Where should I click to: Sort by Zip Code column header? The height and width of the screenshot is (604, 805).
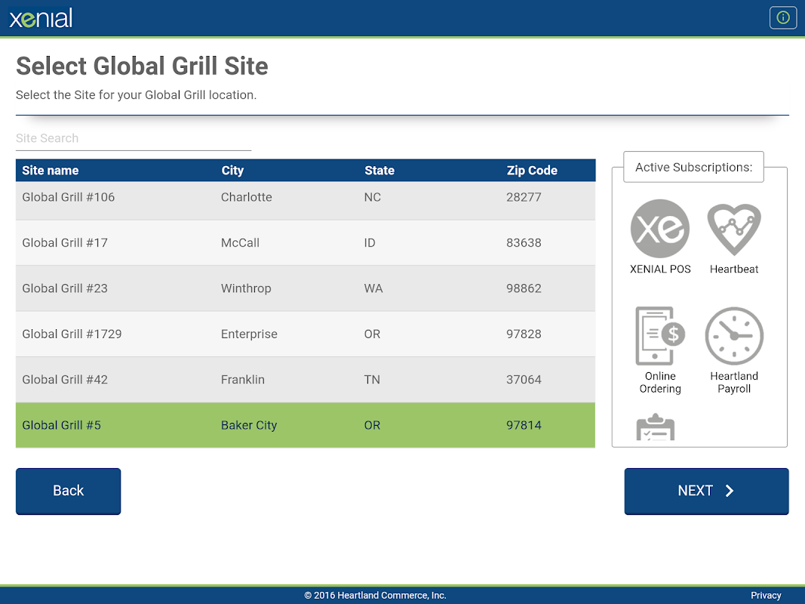(532, 171)
